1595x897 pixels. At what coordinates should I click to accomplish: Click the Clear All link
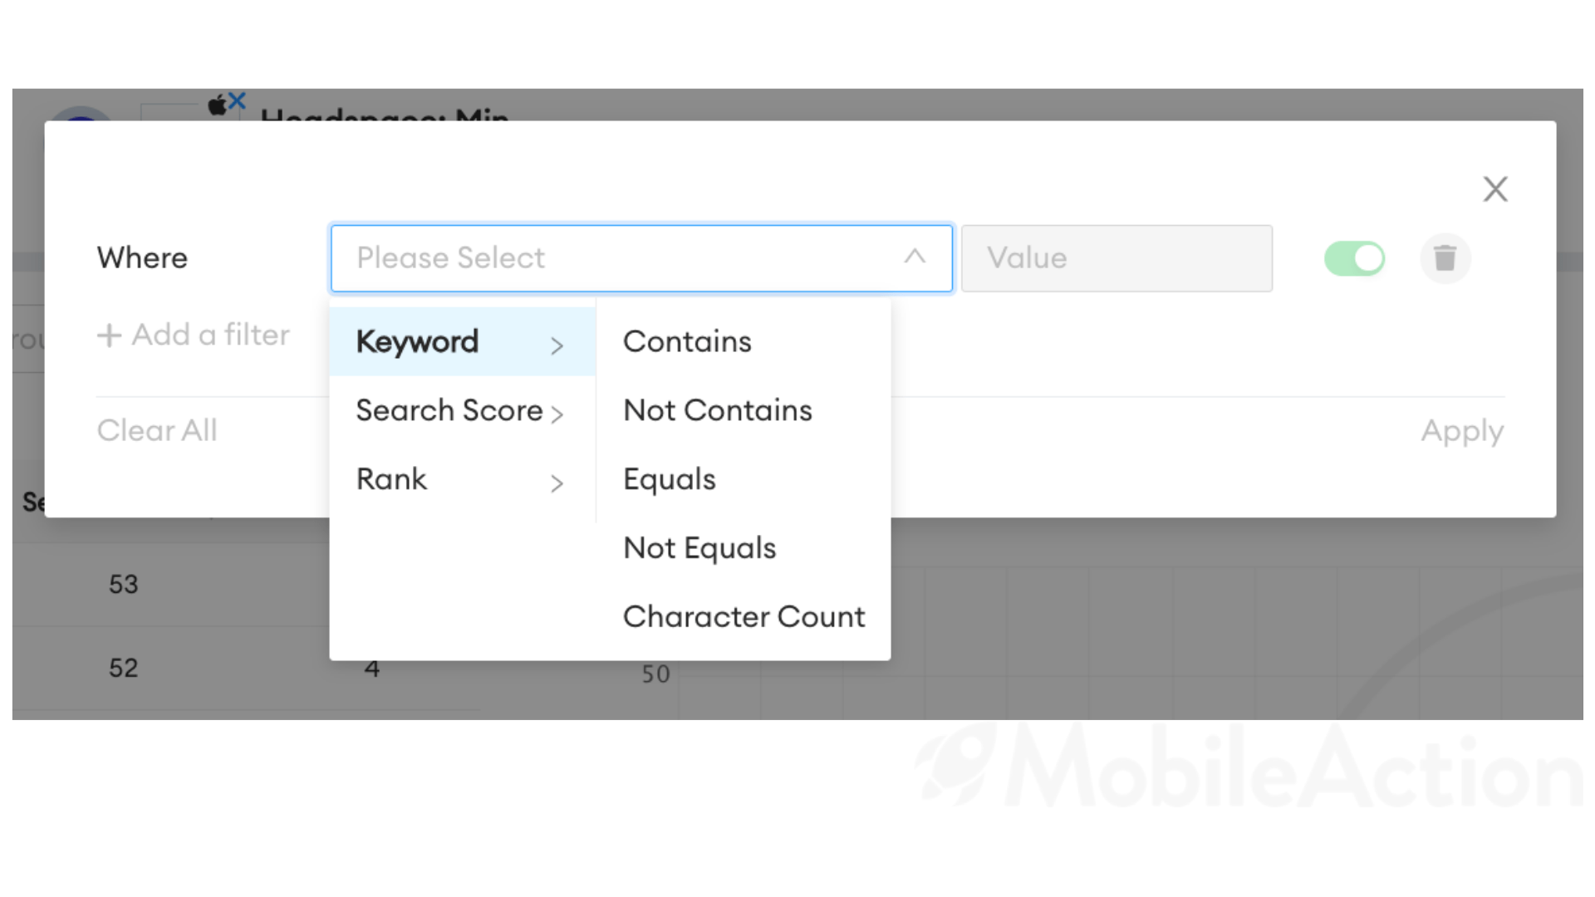157,430
